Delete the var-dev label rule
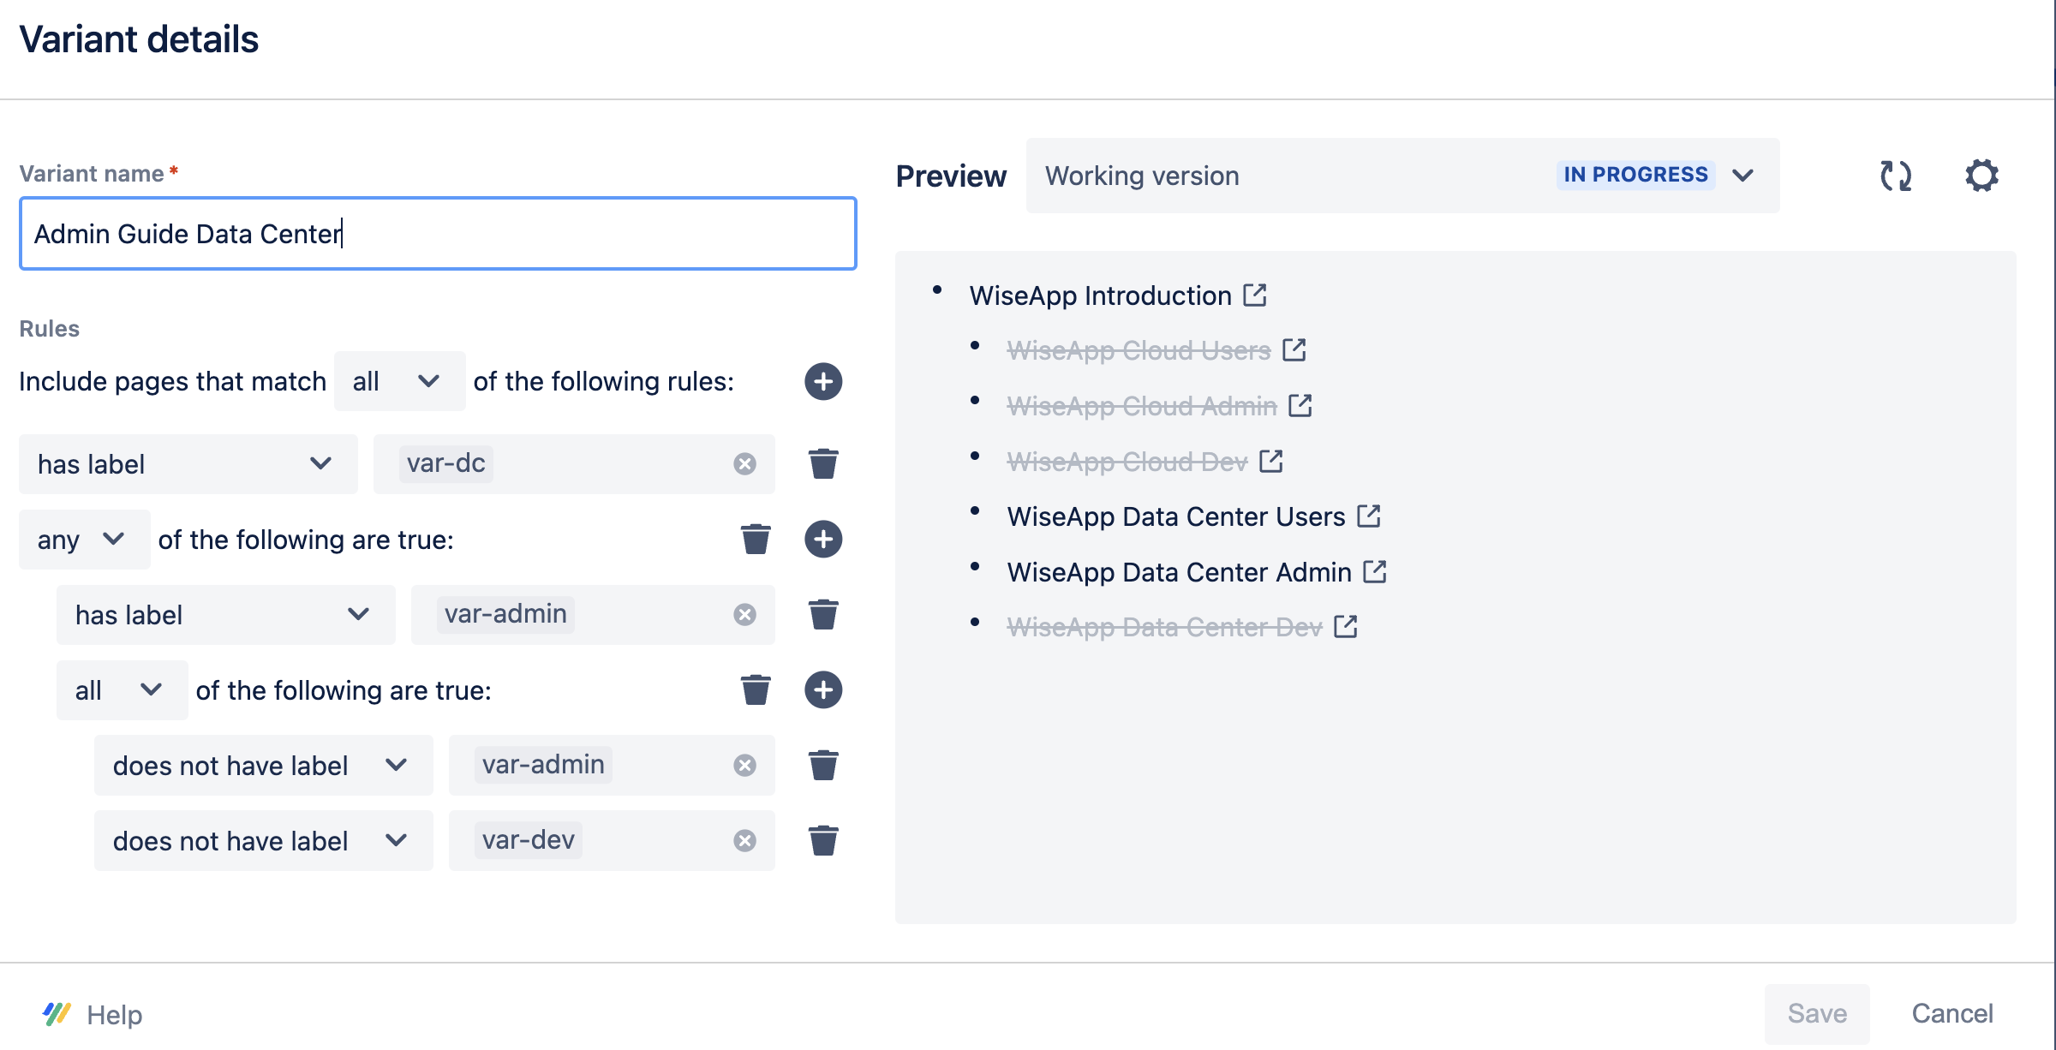2056x1050 pixels. tap(822, 841)
